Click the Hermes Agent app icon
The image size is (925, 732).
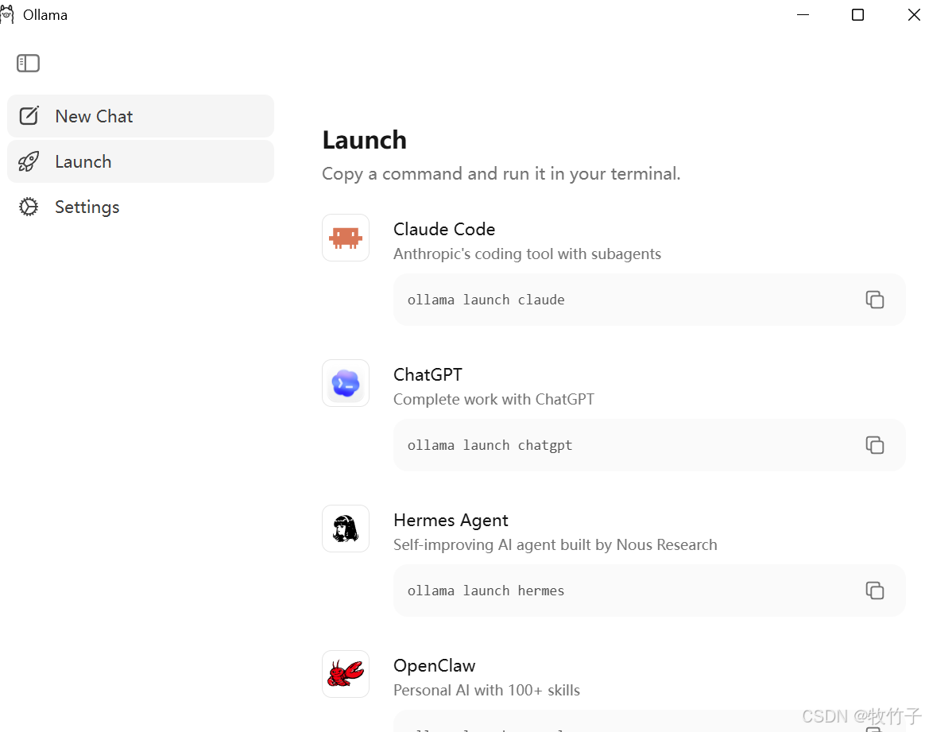(346, 529)
